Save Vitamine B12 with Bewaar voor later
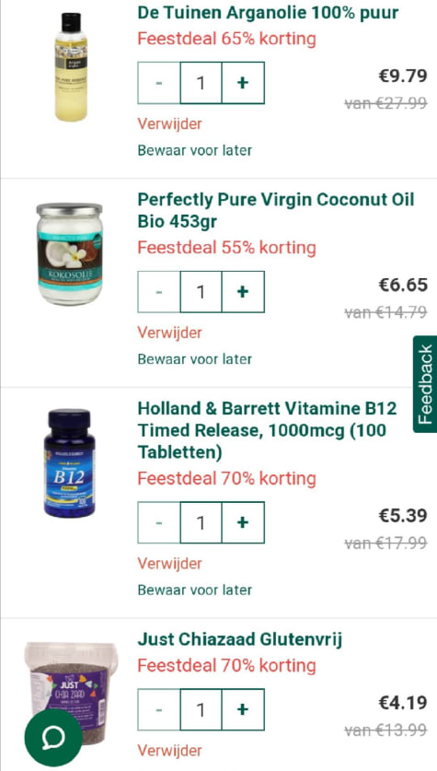Image resolution: width=437 pixels, height=771 pixels. coord(194,590)
